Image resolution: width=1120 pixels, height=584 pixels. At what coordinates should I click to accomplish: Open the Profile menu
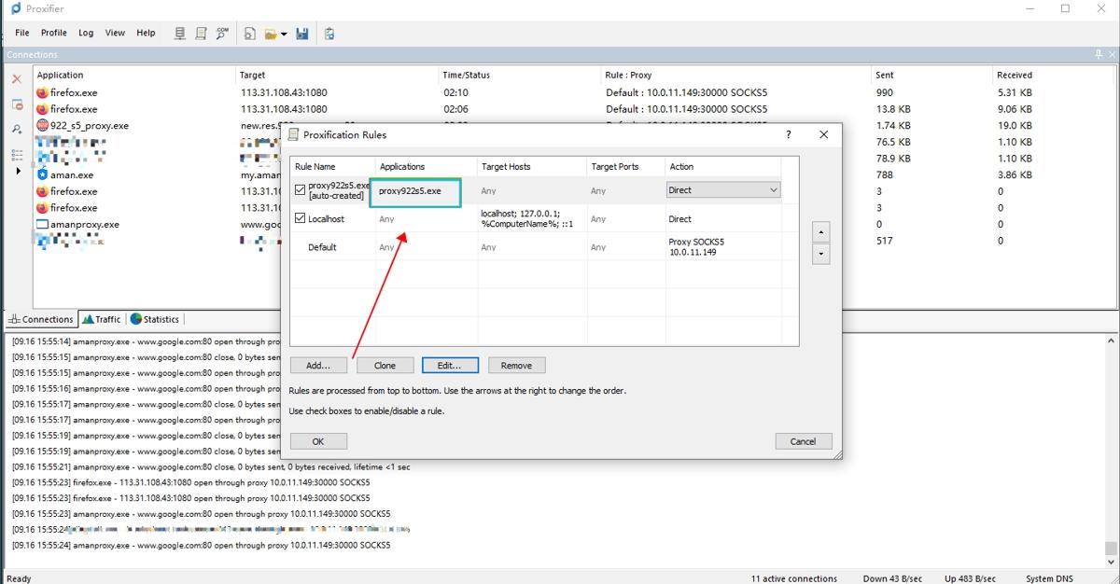tap(53, 33)
